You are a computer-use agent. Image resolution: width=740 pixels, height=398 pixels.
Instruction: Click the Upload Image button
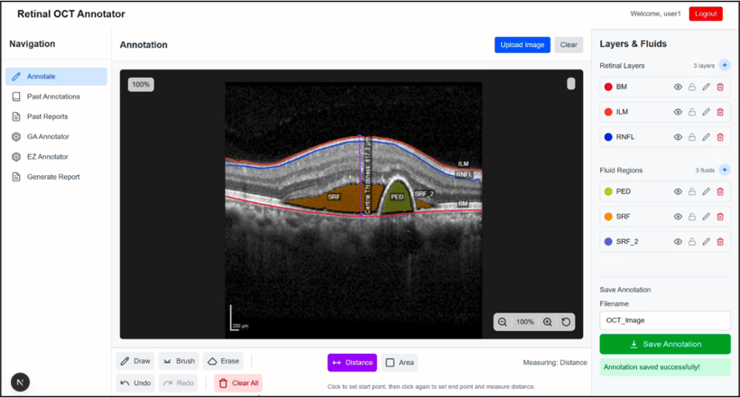click(522, 45)
